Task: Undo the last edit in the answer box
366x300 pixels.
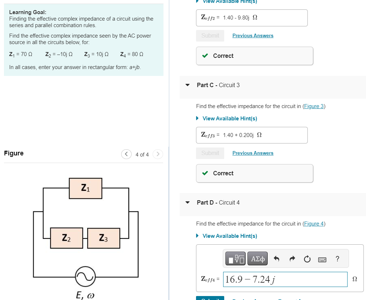Action: pos(277,258)
